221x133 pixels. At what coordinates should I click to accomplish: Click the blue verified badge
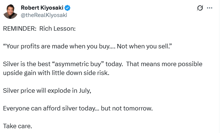[67, 8]
